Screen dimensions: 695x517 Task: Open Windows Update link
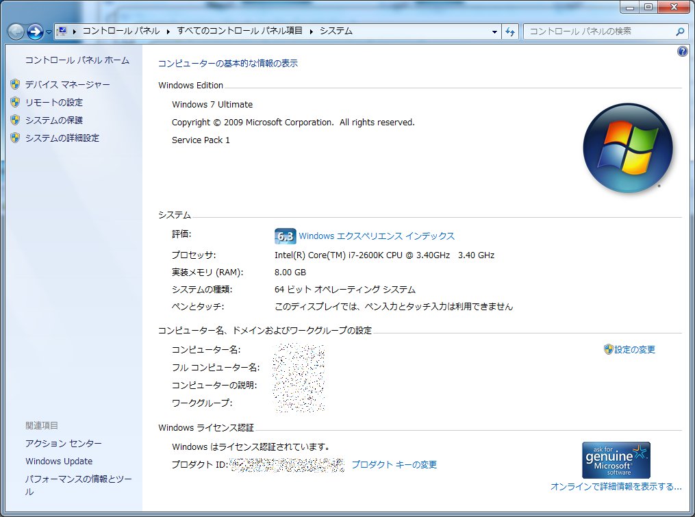pyautogui.click(x=59, y=461)
